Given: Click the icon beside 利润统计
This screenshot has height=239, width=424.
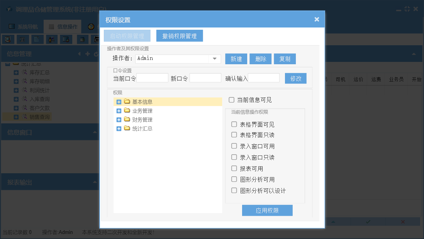Looking at the screenshot, I should (24, 90).
